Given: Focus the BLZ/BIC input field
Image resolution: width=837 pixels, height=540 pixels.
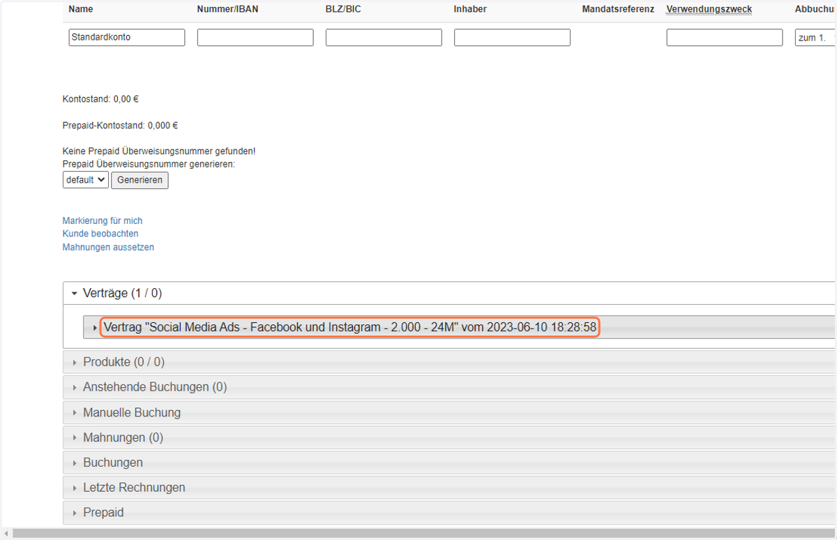Looking at the screenshot, I should click(x=384, y=38).
